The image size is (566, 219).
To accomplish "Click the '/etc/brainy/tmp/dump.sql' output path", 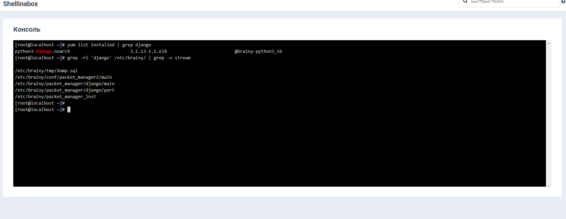I will click(x=46, y=71).
